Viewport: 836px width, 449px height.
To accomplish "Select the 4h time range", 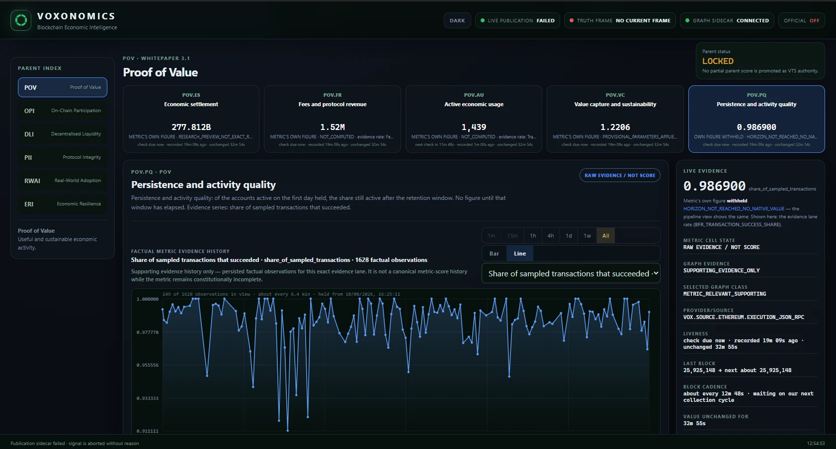I will tap(551, 236).
